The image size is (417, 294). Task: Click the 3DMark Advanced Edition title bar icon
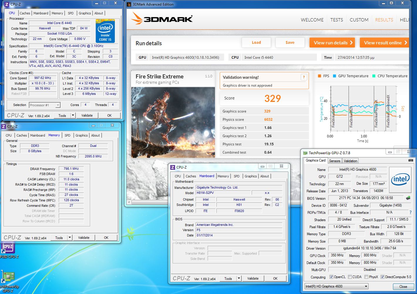tap(129, 4)
